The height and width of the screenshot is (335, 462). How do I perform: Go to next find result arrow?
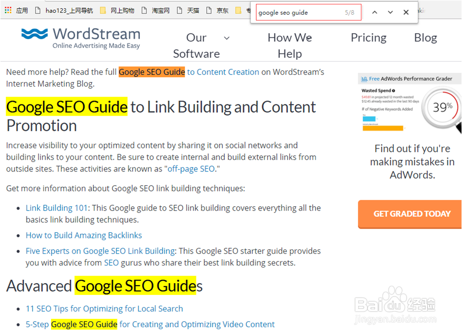(390, 12)
